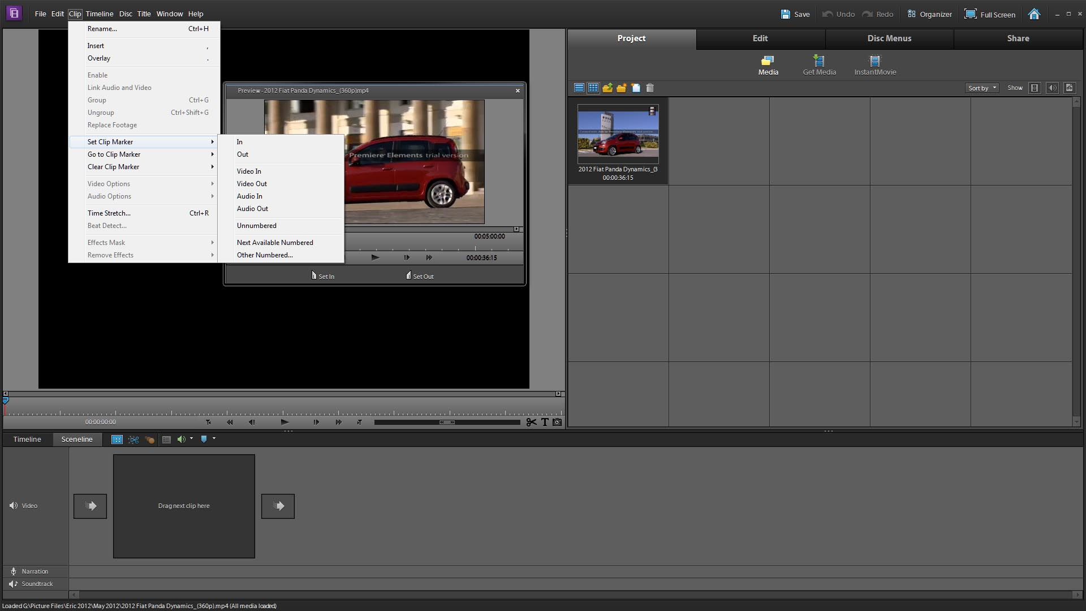Click the Add Text 'T' icon
This screenshot has height=611, width=1086.
[545, 422]
